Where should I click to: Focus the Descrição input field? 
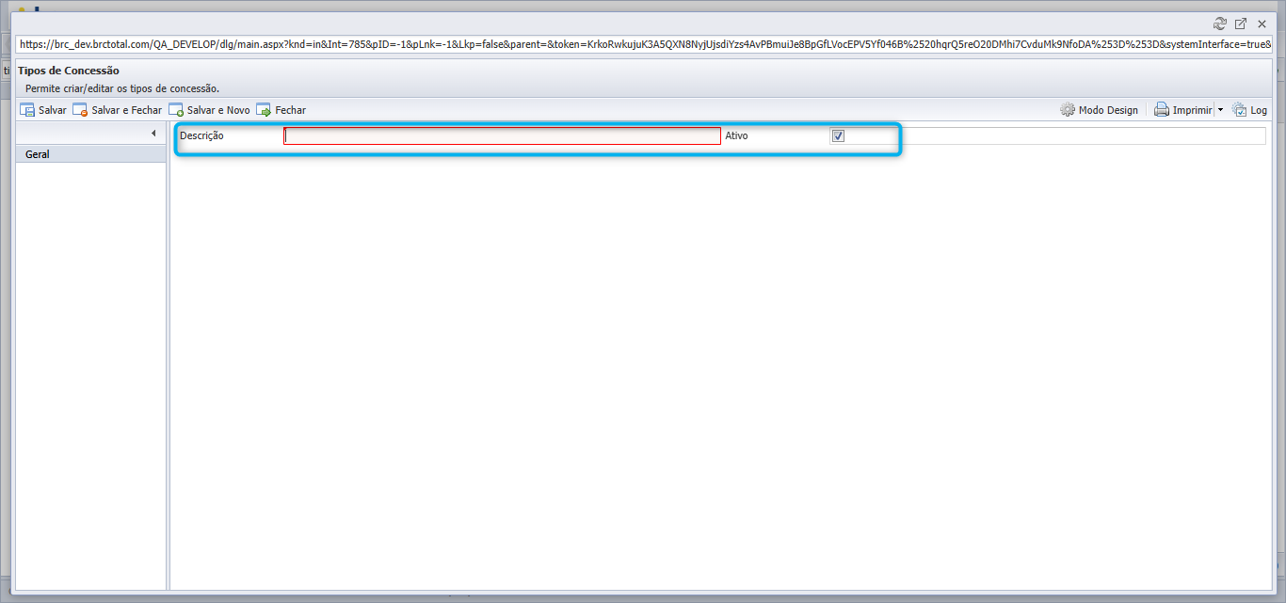(502, 135)
